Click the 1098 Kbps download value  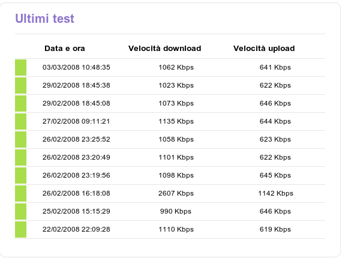[176, 175]
